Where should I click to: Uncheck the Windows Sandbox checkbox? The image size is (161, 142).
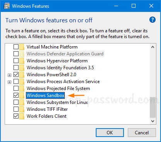click(16, 95)
